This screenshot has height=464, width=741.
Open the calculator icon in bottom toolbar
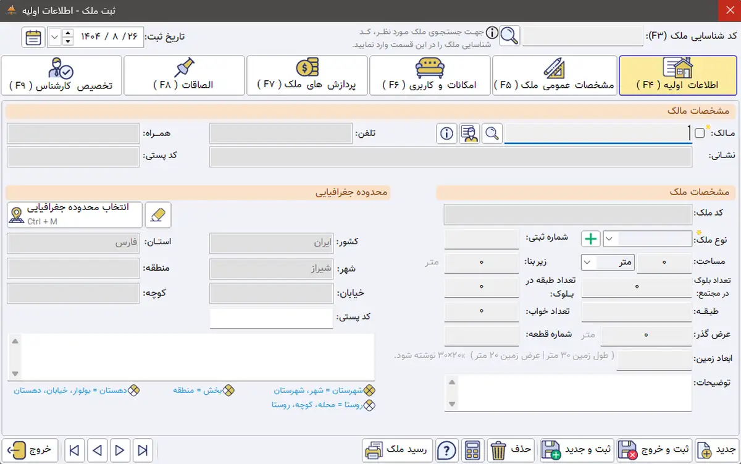(474, 450)
